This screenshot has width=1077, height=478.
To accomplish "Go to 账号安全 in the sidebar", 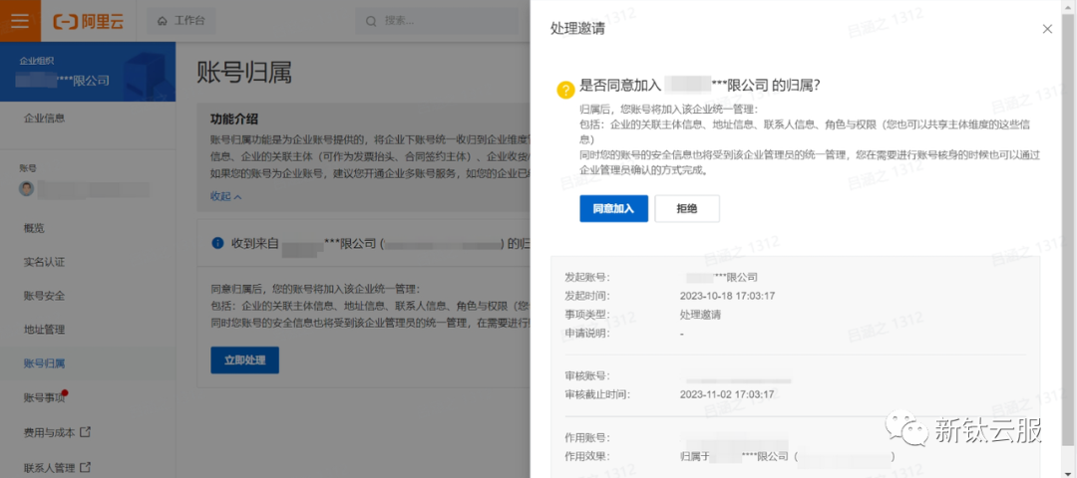I will click(x=44, y=296).
